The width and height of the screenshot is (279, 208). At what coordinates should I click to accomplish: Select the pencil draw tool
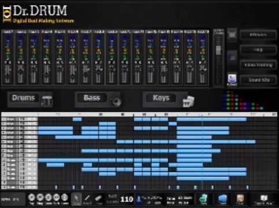[x=87, y=198]
